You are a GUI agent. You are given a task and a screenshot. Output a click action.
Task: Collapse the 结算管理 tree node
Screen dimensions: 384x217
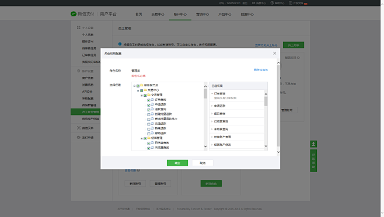click(x=142, y=138)
